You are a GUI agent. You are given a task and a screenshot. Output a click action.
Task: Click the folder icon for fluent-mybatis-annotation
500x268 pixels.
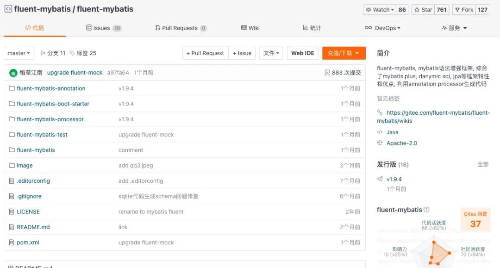12,88
